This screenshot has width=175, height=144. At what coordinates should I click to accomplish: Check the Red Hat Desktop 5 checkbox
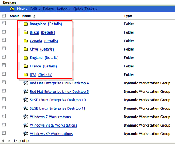pos(4,91)
